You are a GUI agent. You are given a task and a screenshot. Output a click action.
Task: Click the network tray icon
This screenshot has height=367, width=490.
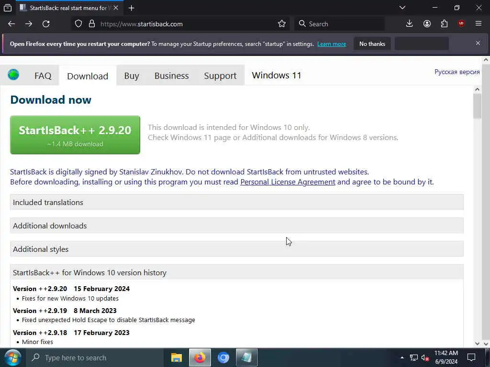[x=414, y=357]
